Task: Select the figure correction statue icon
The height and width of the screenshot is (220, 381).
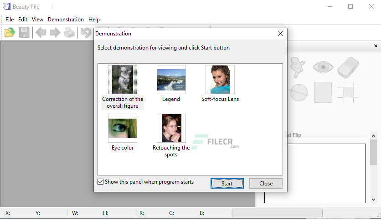Action: (298, 67)
